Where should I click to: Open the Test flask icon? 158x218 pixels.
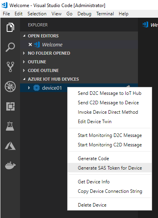coord(10,126)
